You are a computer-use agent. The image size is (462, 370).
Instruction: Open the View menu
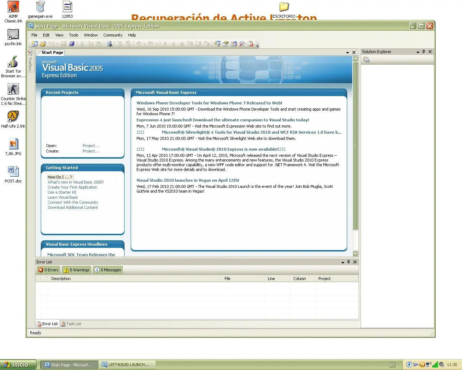(59, 35)
